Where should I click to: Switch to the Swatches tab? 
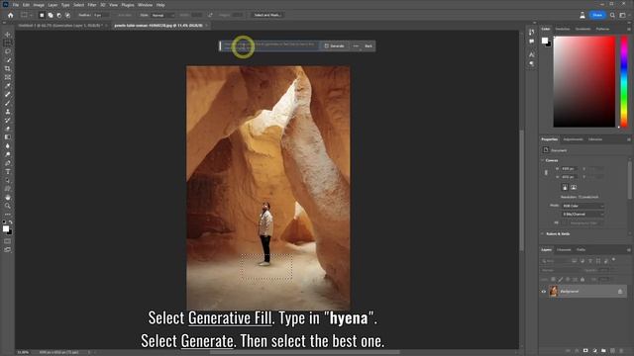coord(563,29)
